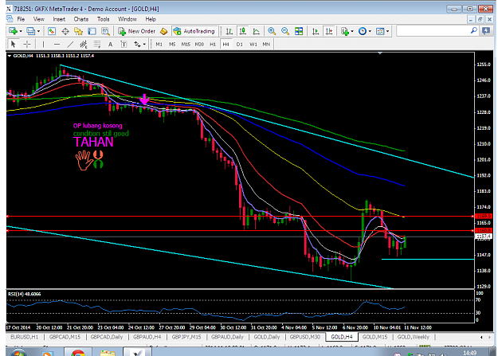Switch to the GBPJPY,M15 chart tab
Viewport: 498px width, 356px height.
186,337
